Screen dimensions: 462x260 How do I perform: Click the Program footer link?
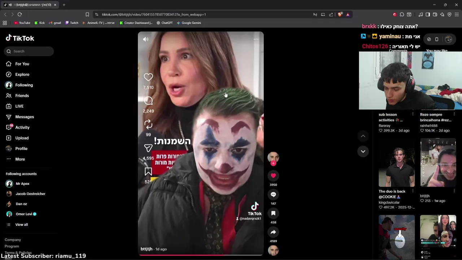(x=12, y=246)
